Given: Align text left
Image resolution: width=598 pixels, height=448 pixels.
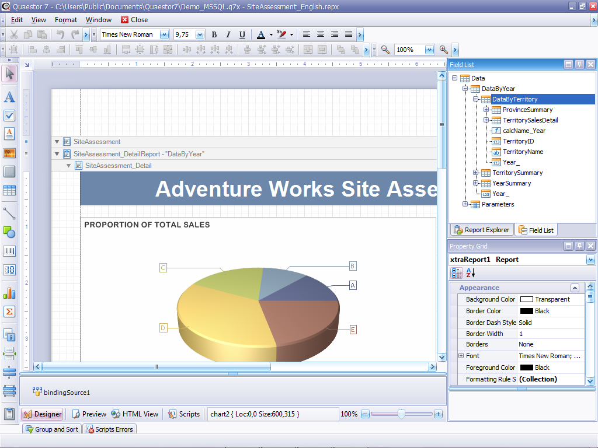Looking at the screenshot, I should point(306,34).
